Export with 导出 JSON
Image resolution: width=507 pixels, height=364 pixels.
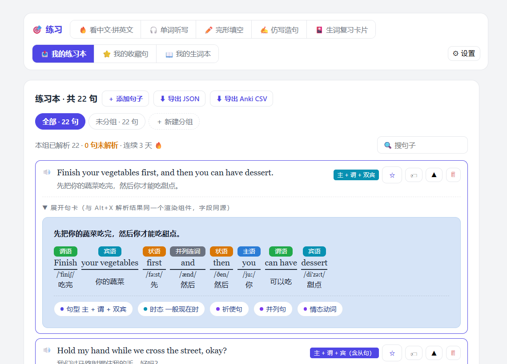180,99
